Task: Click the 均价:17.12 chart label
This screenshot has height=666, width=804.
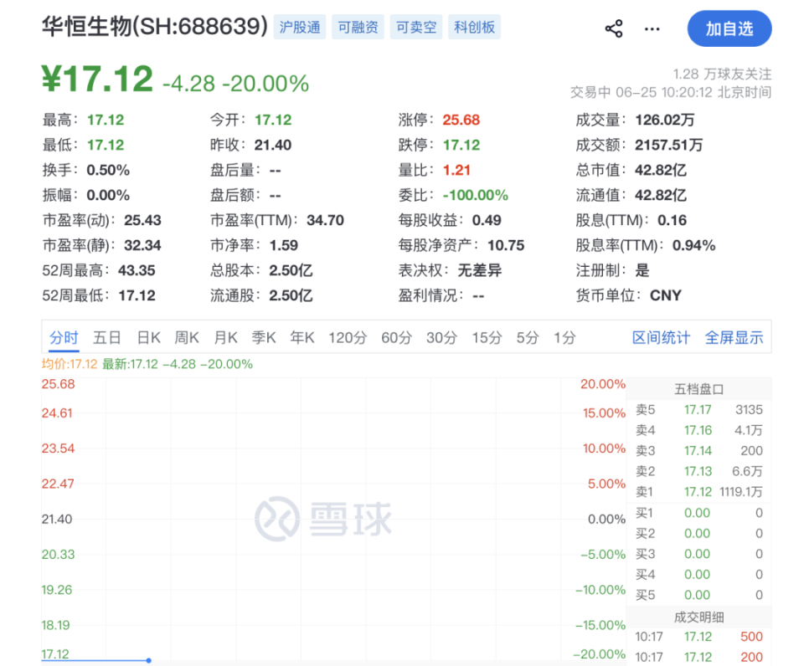Action: coord(70,364)
